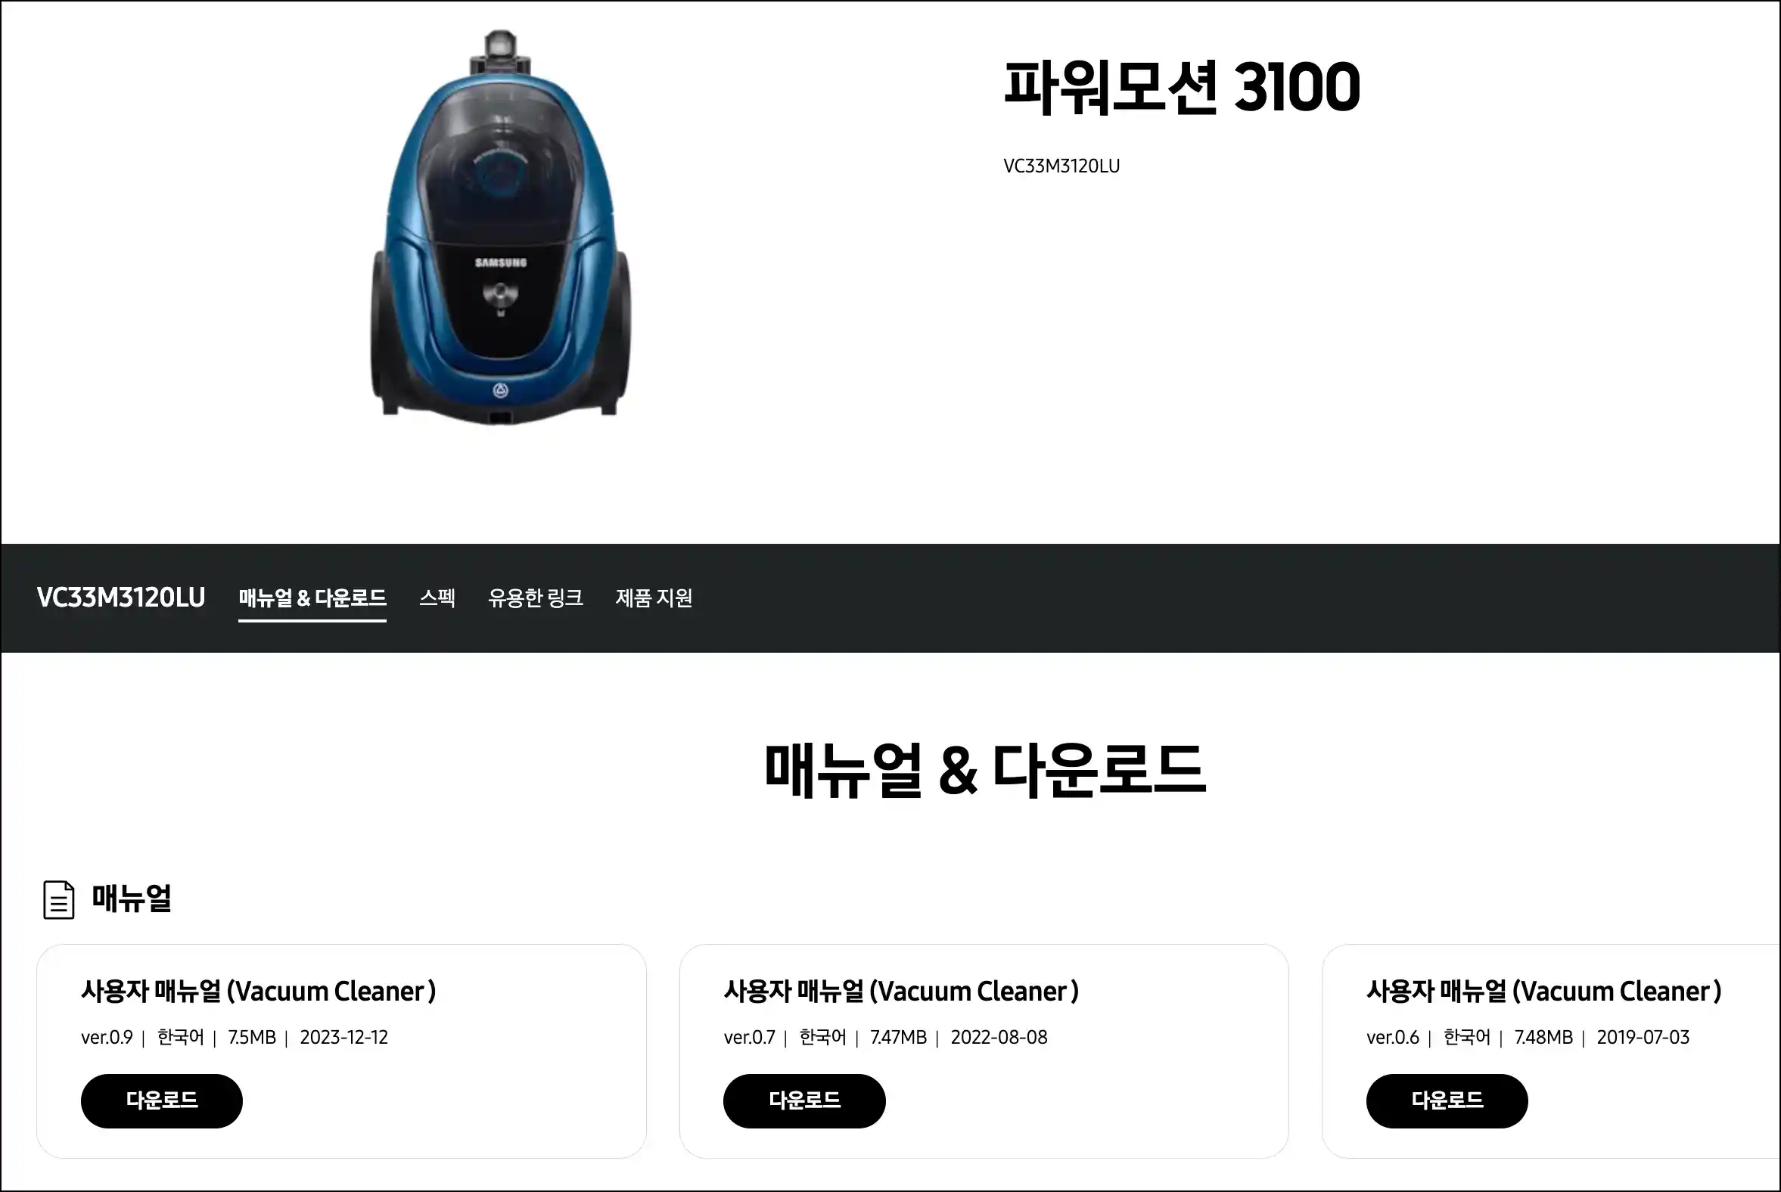Viewport: 1781px width, 1192px height.
Task: Switch to the 스펙 tab
Action: 437,598
